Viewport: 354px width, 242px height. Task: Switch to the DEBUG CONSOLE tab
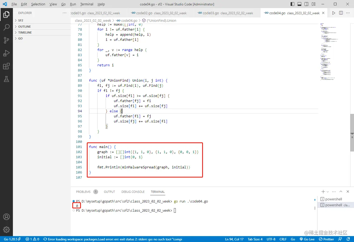[133, 192]
